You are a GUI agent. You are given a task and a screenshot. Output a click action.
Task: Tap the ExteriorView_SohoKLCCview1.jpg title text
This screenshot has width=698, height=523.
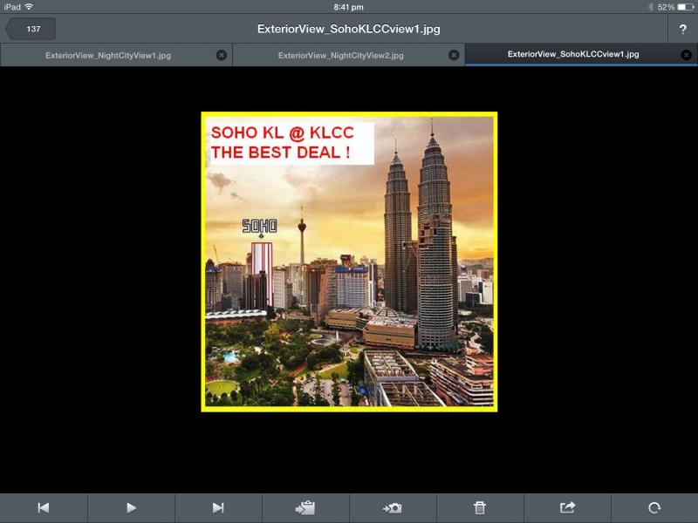tap(348, 30)
